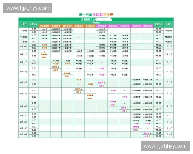Click 青年组男单 半决赛 on Nov 14
The image size is (193, 154).
point(79,80)
